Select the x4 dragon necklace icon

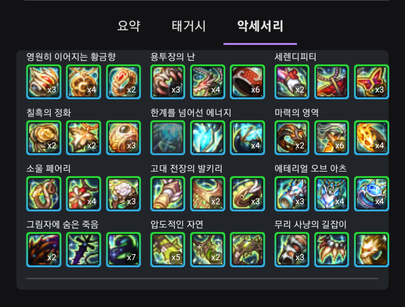(x=208, y=82)
